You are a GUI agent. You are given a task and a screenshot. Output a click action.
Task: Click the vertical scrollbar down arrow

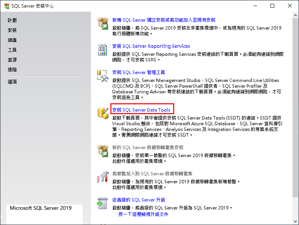296,222
